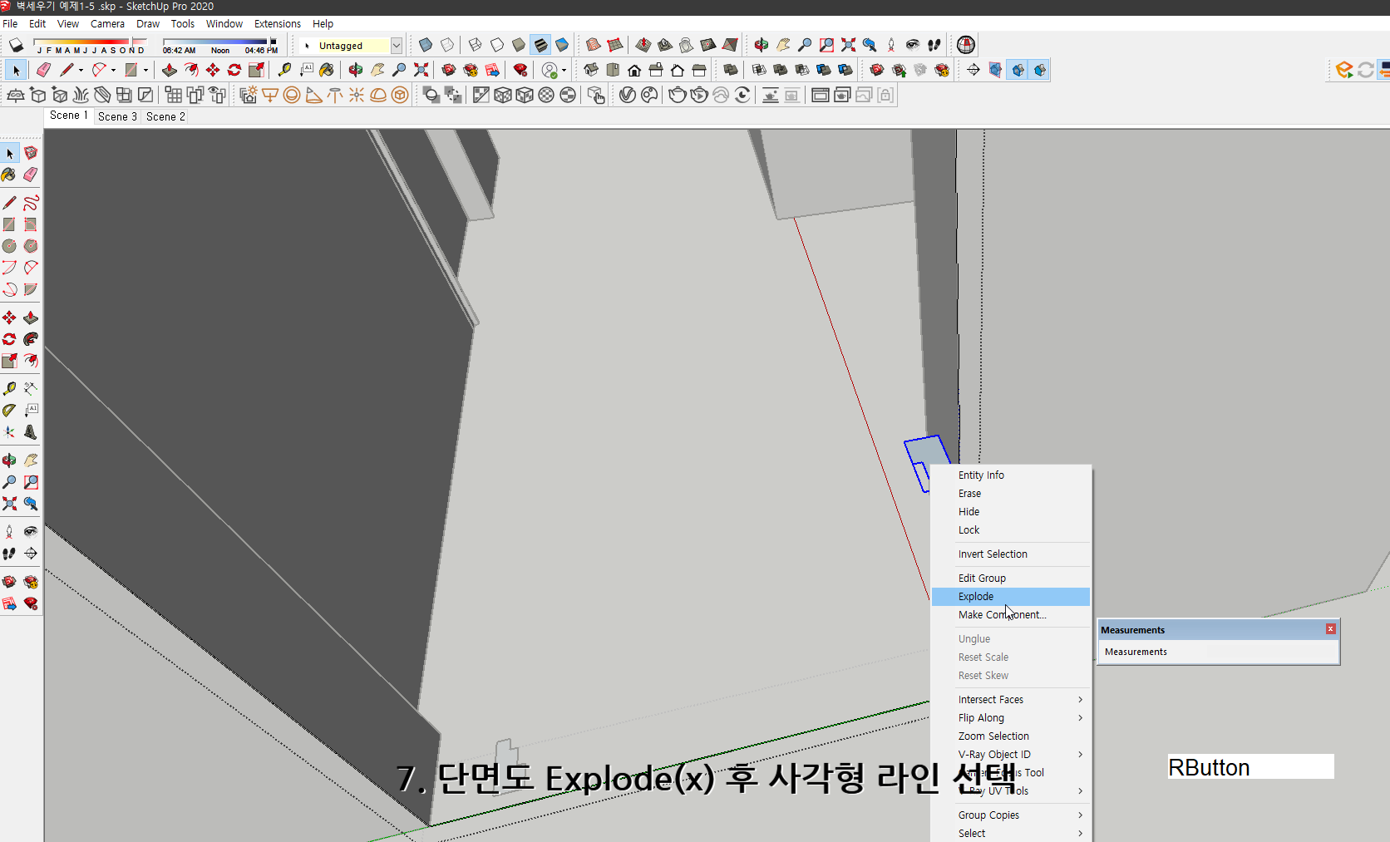Switch to the Scene 2 tab
Screen dimensions: 1390x842
coord(165,116)
